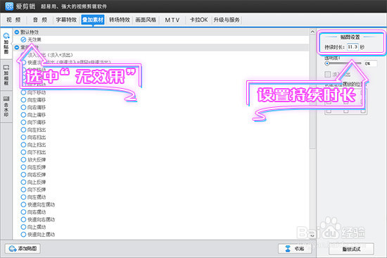Click the collapse button with hourglass icon
387x258 pixels.
[296, 249]
